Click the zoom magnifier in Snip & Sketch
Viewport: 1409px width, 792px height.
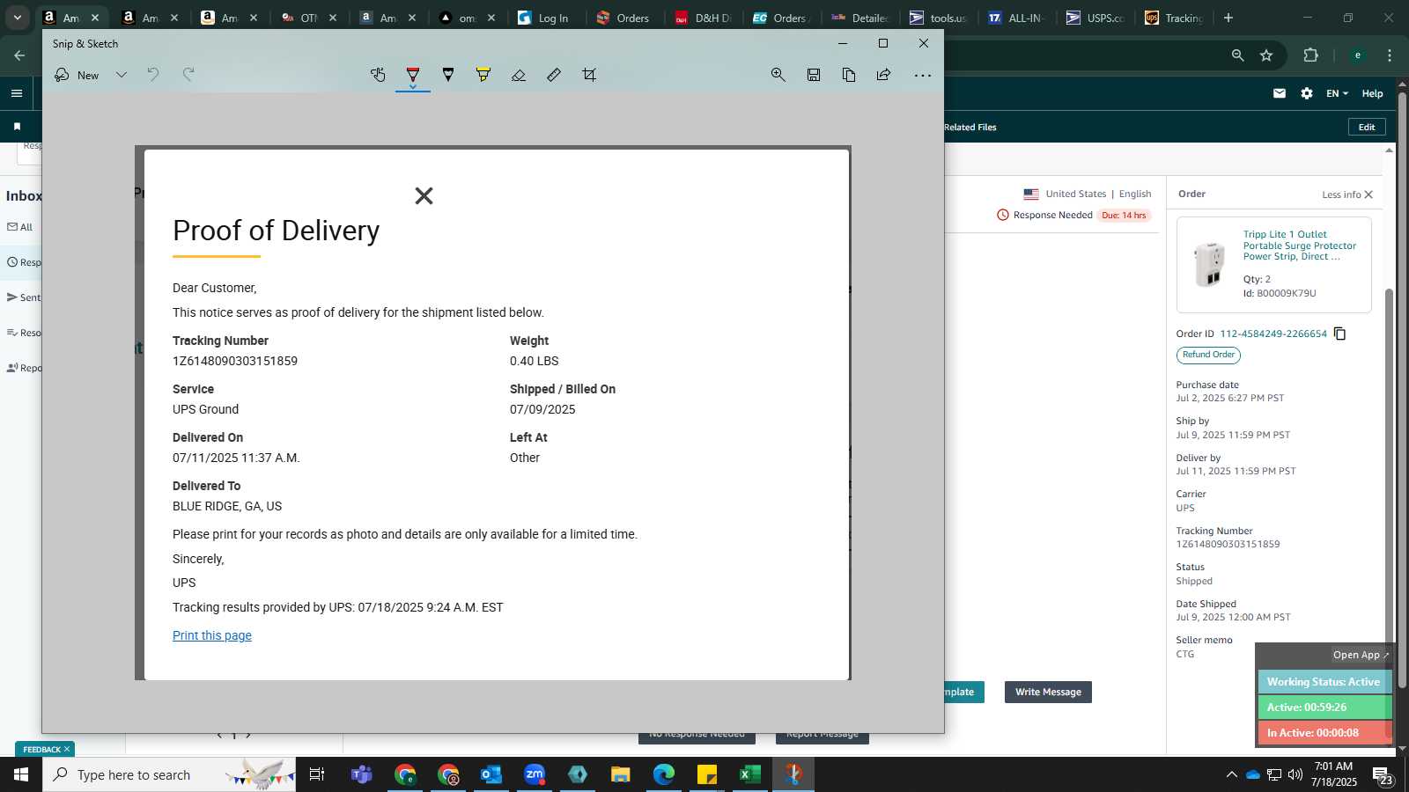tap(778, 75)
